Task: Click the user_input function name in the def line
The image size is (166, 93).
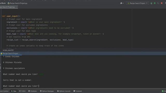Action: (x=12, y=16)
